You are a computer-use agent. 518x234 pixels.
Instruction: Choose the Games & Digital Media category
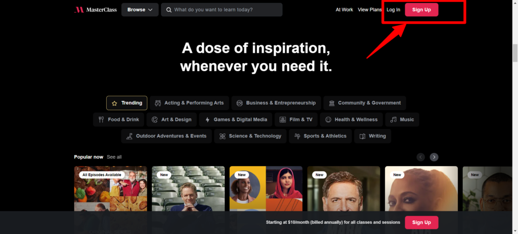point(236,119)
